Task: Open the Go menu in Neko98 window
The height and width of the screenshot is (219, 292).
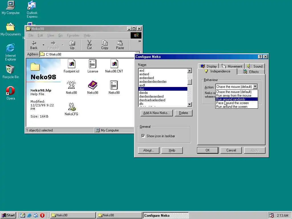Action: (x=60, y=35)
